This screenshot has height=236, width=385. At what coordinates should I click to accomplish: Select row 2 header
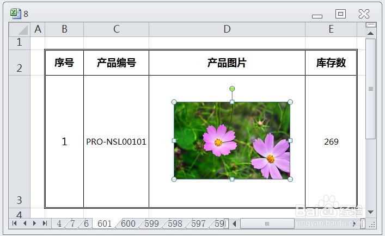[x=20, y=63]
